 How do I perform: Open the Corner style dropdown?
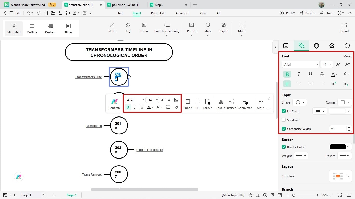[x=344, y=102]
